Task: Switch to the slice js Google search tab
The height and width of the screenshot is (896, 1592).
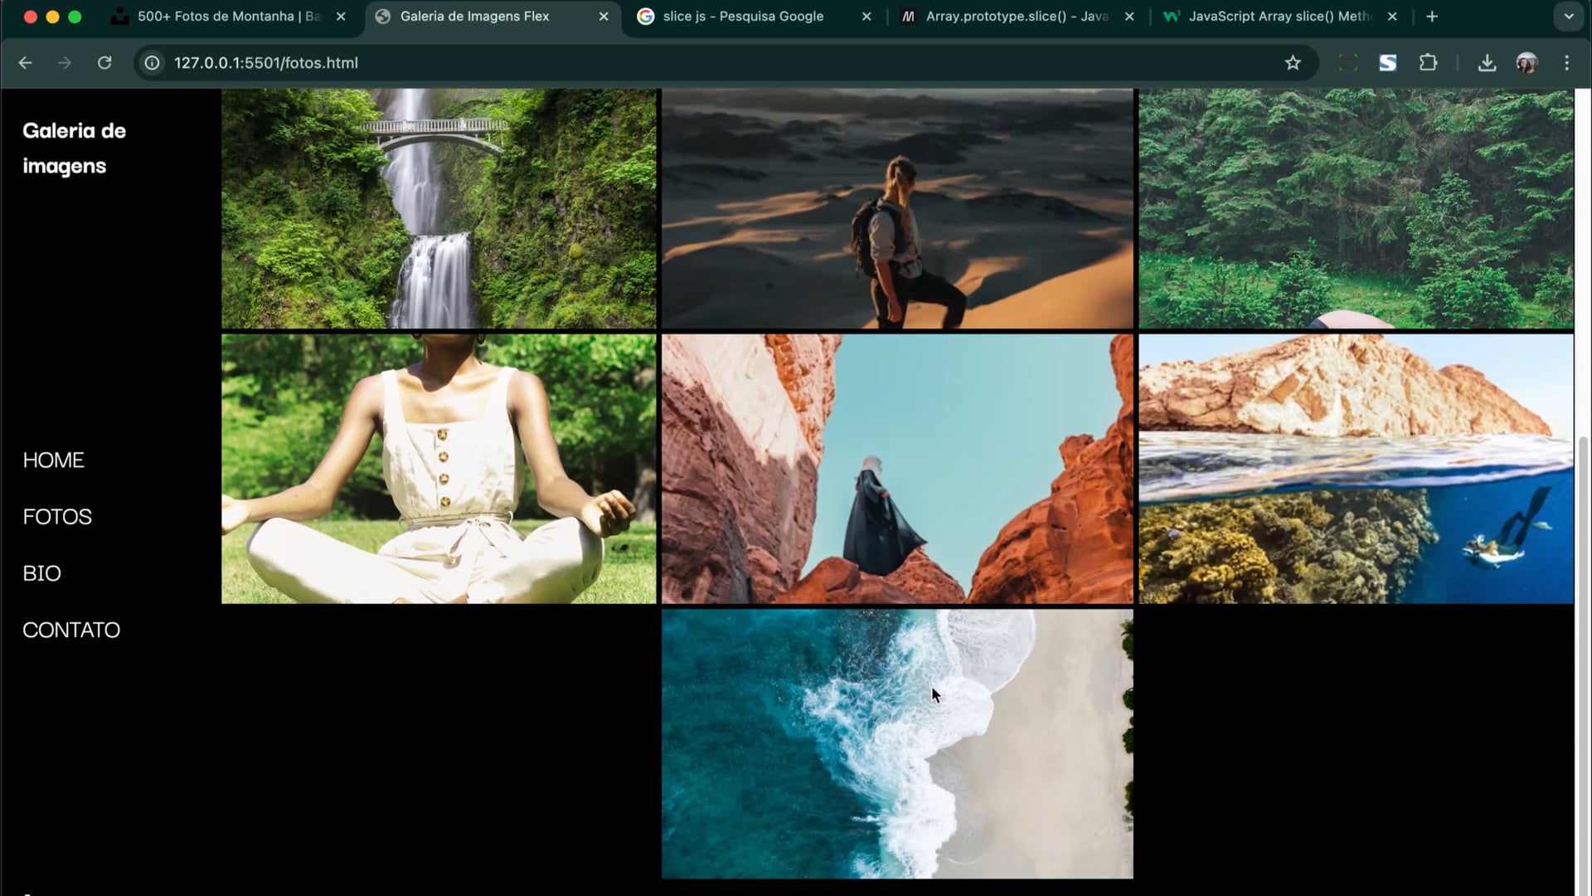Action: click(742, 17)
